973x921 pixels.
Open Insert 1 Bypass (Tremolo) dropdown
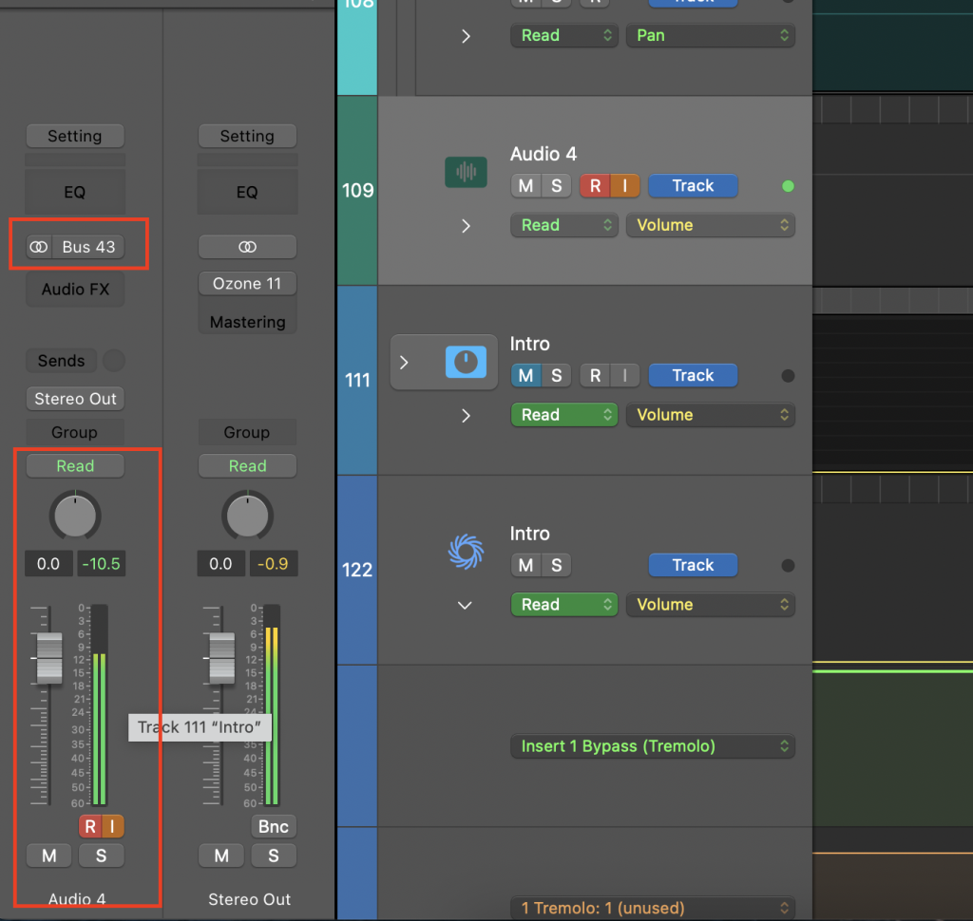point(653,746)
